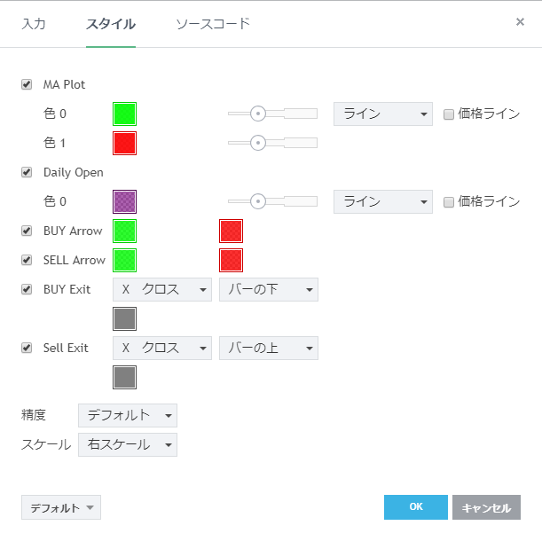Open the gray BUY Exit color swatch
542x541 pixels.
click(x=124, y=318)
